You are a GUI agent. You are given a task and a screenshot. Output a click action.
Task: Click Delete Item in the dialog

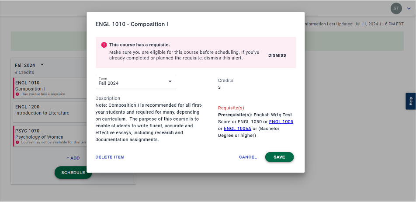tap(110, 157)
